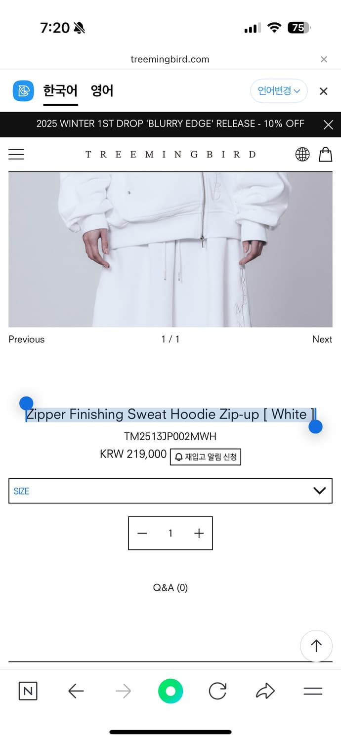This screenshot has width=341, height=741.
Task: Tap the Naver N home icon
Action: coord(28,691)
